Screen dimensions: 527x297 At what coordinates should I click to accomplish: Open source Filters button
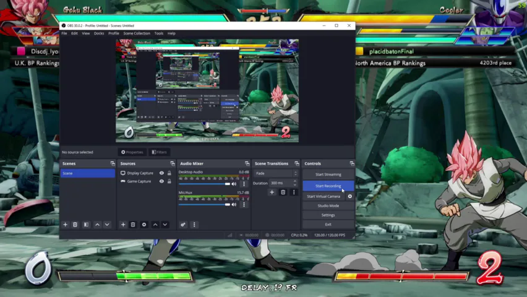point(160,152)
